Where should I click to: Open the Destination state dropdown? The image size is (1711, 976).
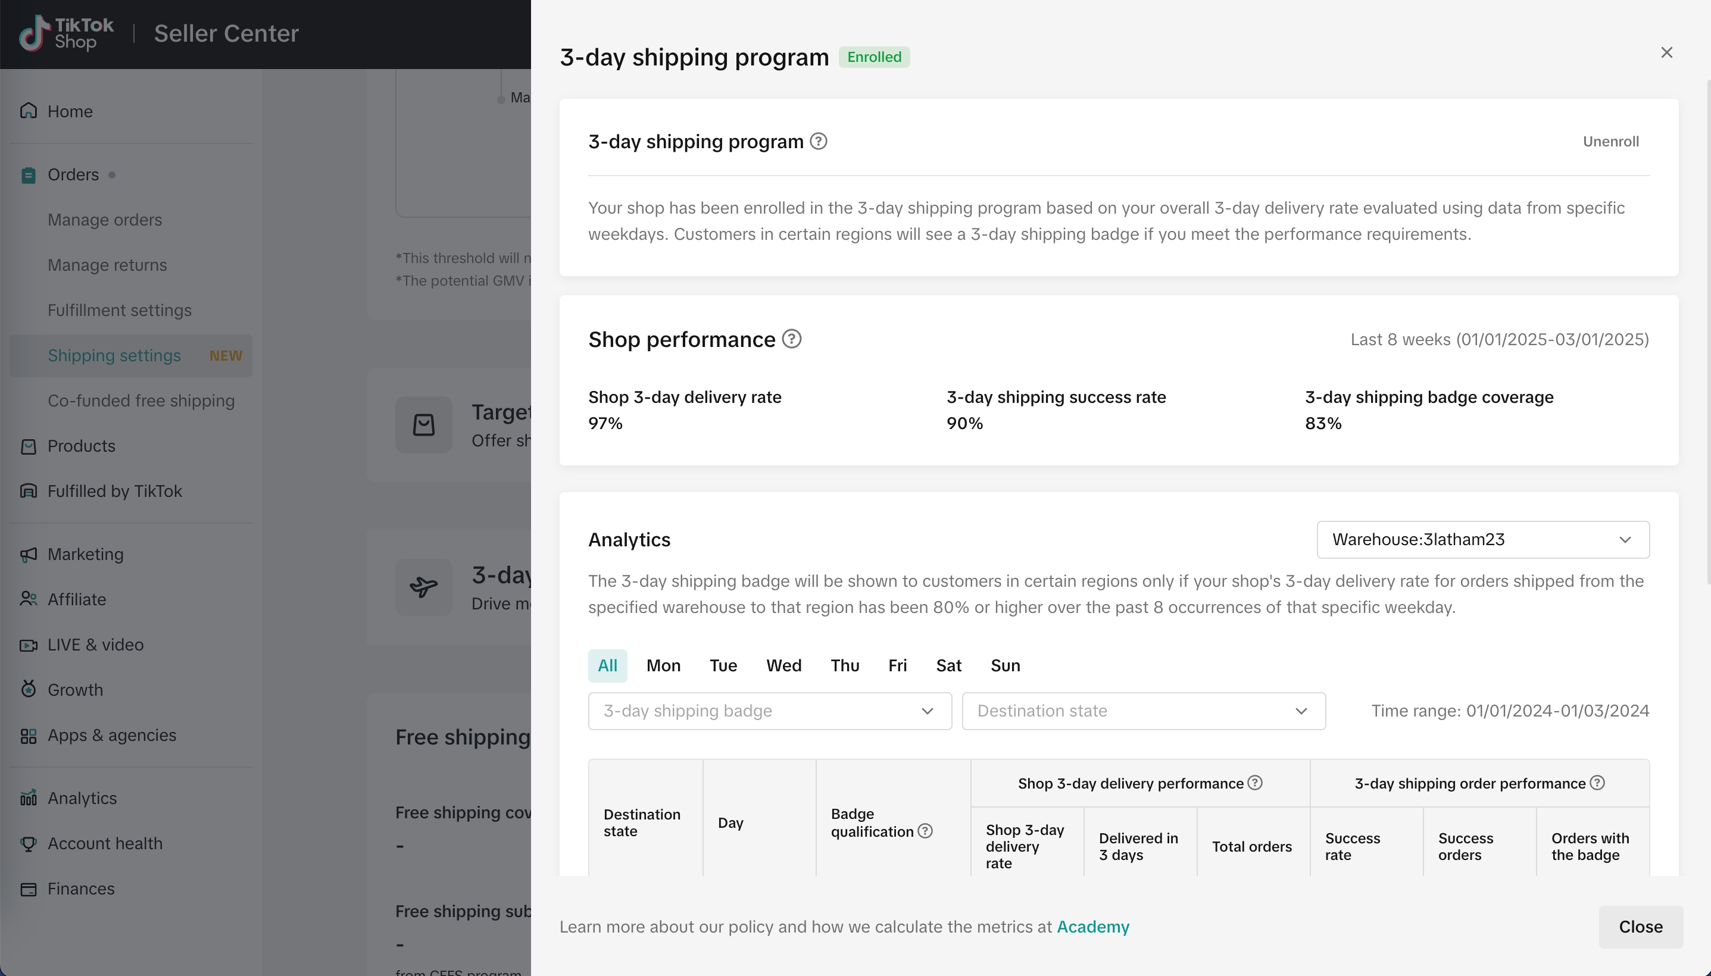[1143, 711]
